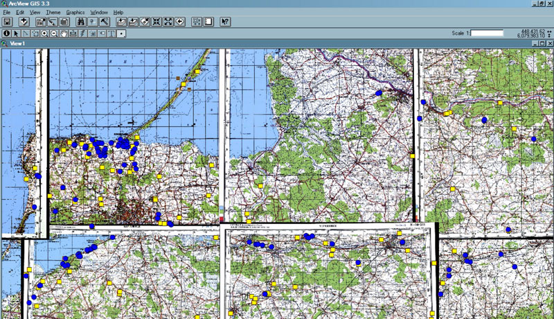Click the Add Theme button

click(23, 22)
